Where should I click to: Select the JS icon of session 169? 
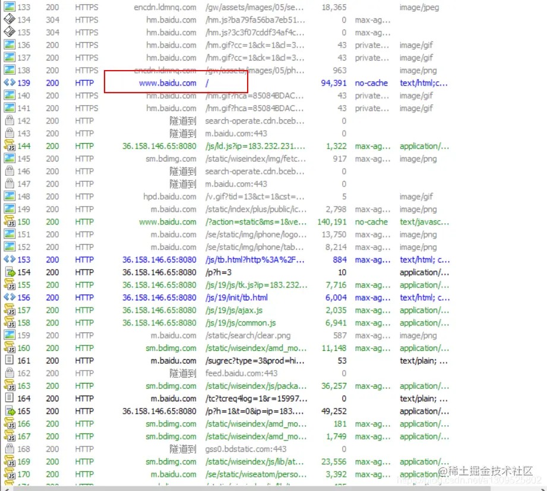coord(10,461)
